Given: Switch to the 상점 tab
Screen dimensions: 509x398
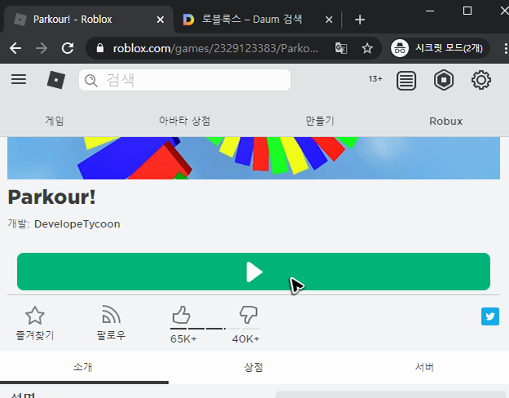Looking at the screenshot, I should (x=254, y=367).
